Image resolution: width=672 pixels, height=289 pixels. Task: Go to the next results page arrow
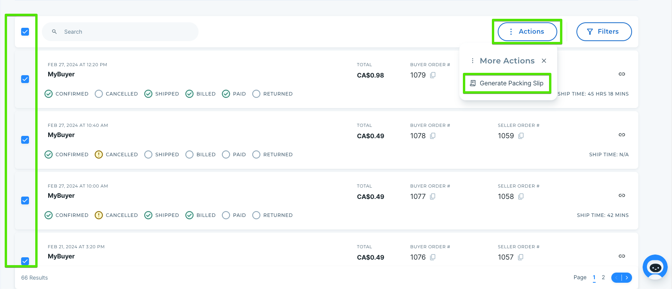[627, 278]
